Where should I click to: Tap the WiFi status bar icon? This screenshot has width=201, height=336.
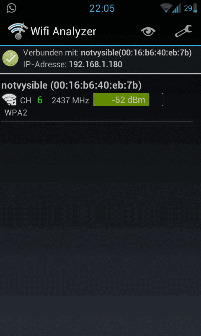pos(166,8)
